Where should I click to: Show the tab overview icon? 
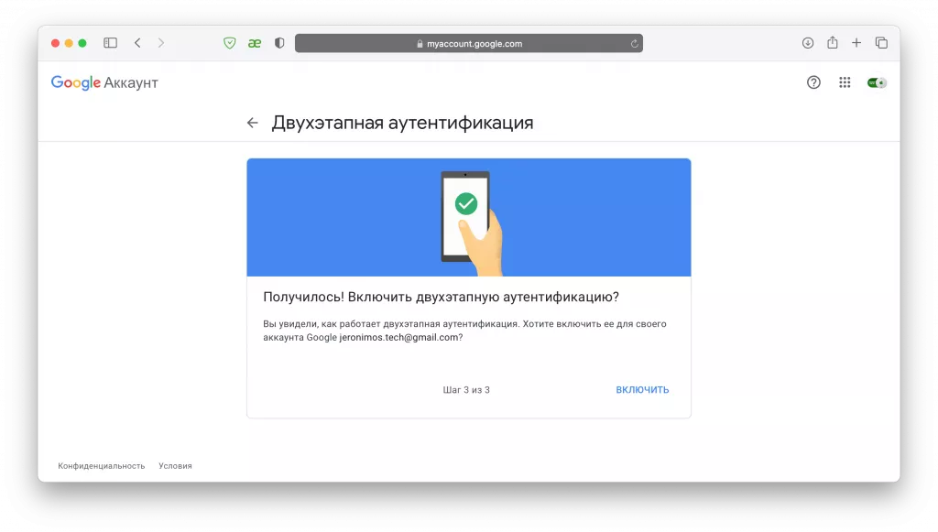click(x=881, y=43)
